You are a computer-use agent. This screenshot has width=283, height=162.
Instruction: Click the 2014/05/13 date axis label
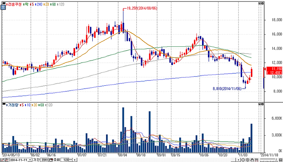pos(11,155)
